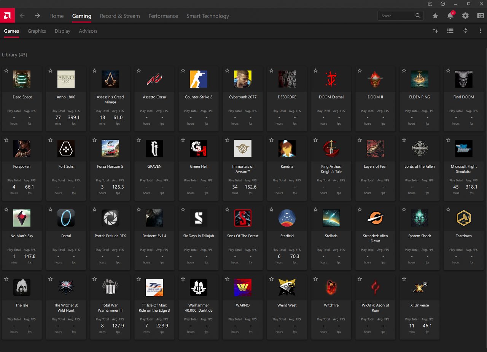Open The Witcher 3 wolf icon
This screenshot has width=487, height=352.
[66, 287]
